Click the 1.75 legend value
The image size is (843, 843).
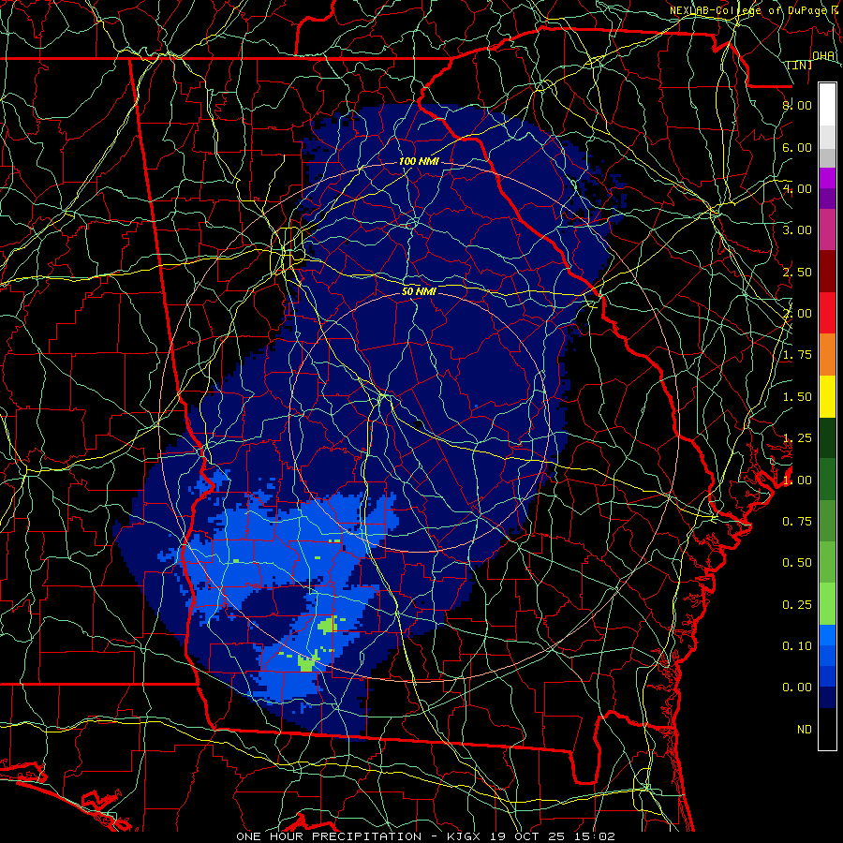click(x=797, y=355)
